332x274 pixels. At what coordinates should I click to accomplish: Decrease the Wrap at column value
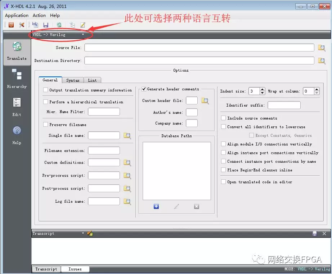tap(317, 93)
